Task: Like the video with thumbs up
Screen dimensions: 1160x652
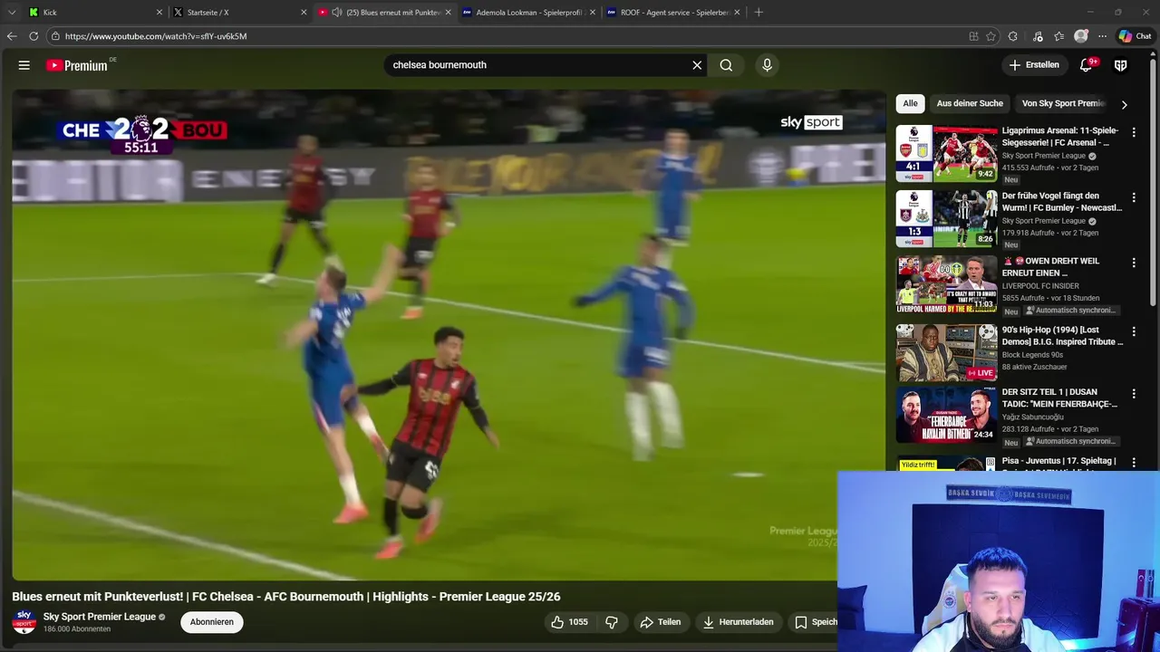Action: tap(569, 622)
